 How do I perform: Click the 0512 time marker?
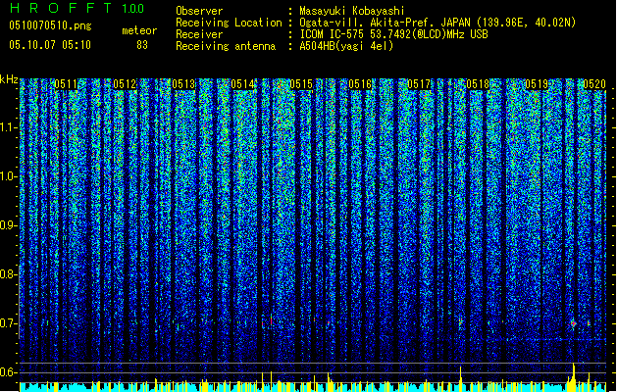[x=125, y=84]
